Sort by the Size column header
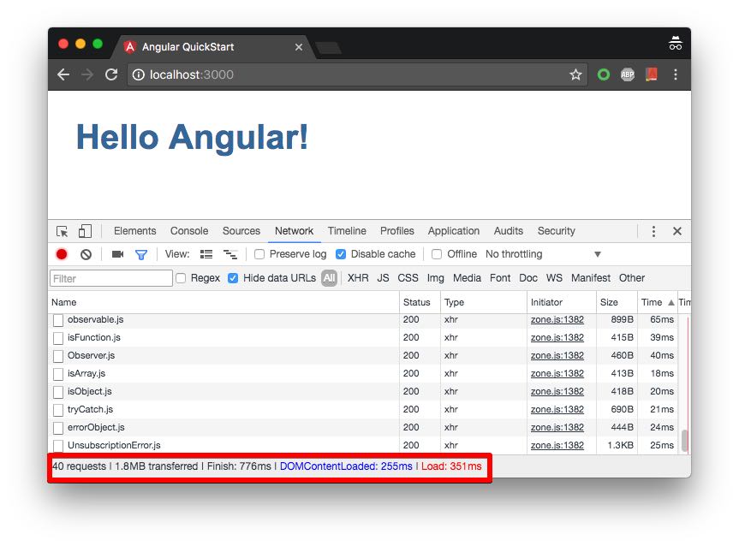The height and width of the screenshot is (546, 739). (x=617, y=302)
